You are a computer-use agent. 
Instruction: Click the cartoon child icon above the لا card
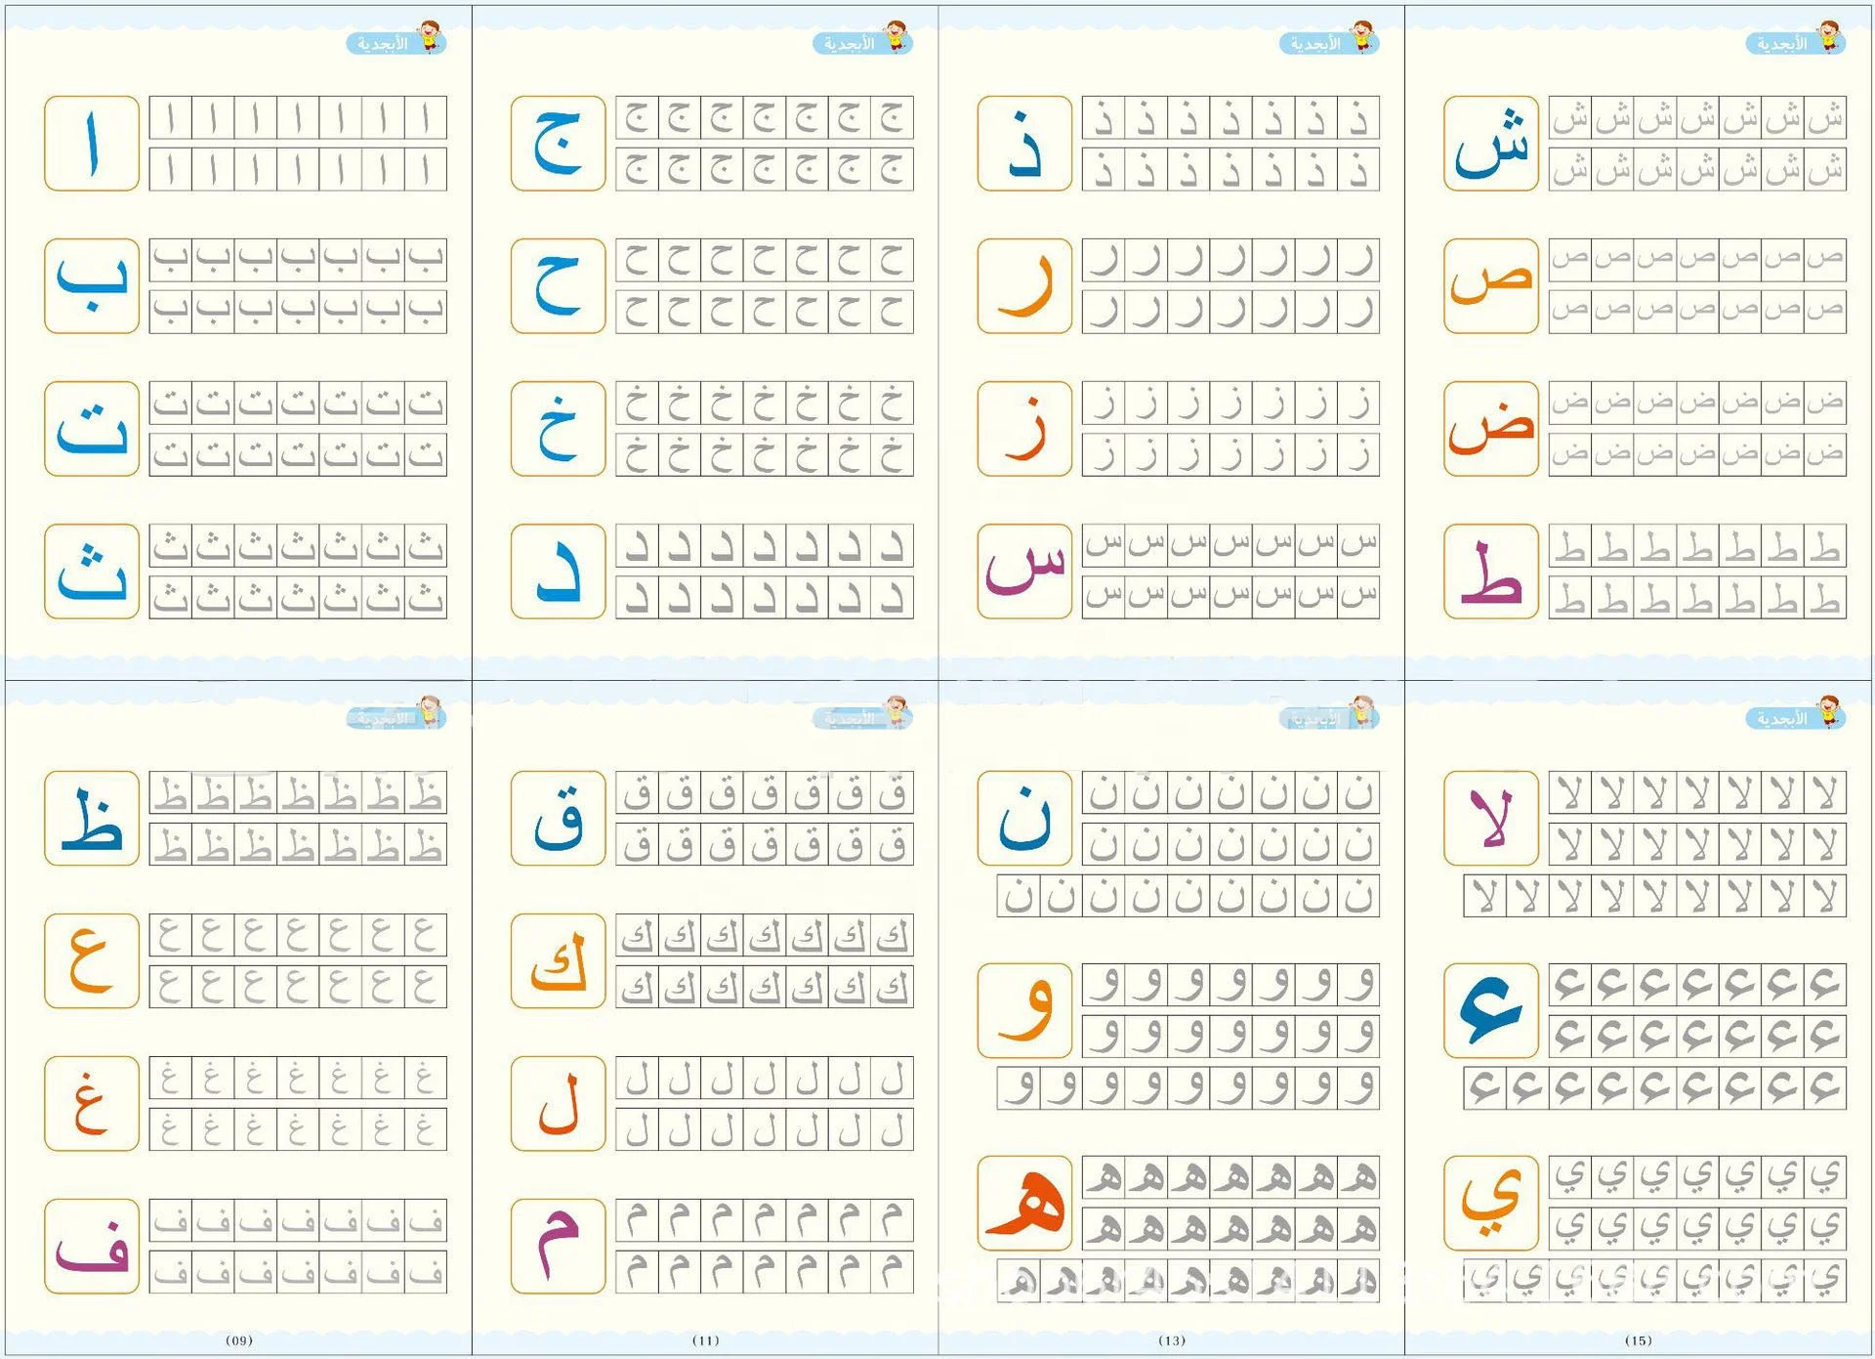1828,712
